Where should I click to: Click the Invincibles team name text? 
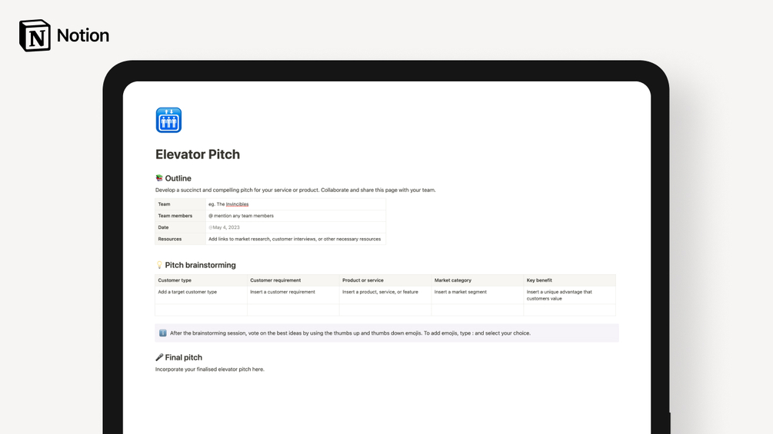point(237,204)
